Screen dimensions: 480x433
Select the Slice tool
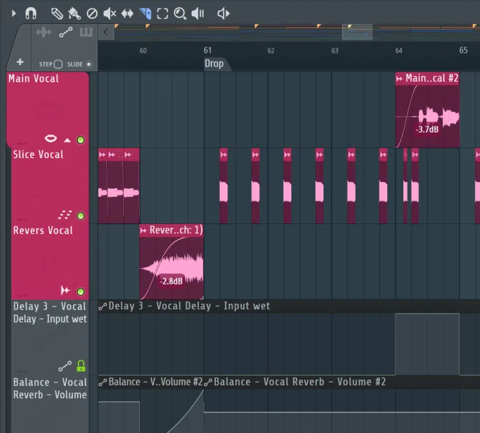(145, 14)
